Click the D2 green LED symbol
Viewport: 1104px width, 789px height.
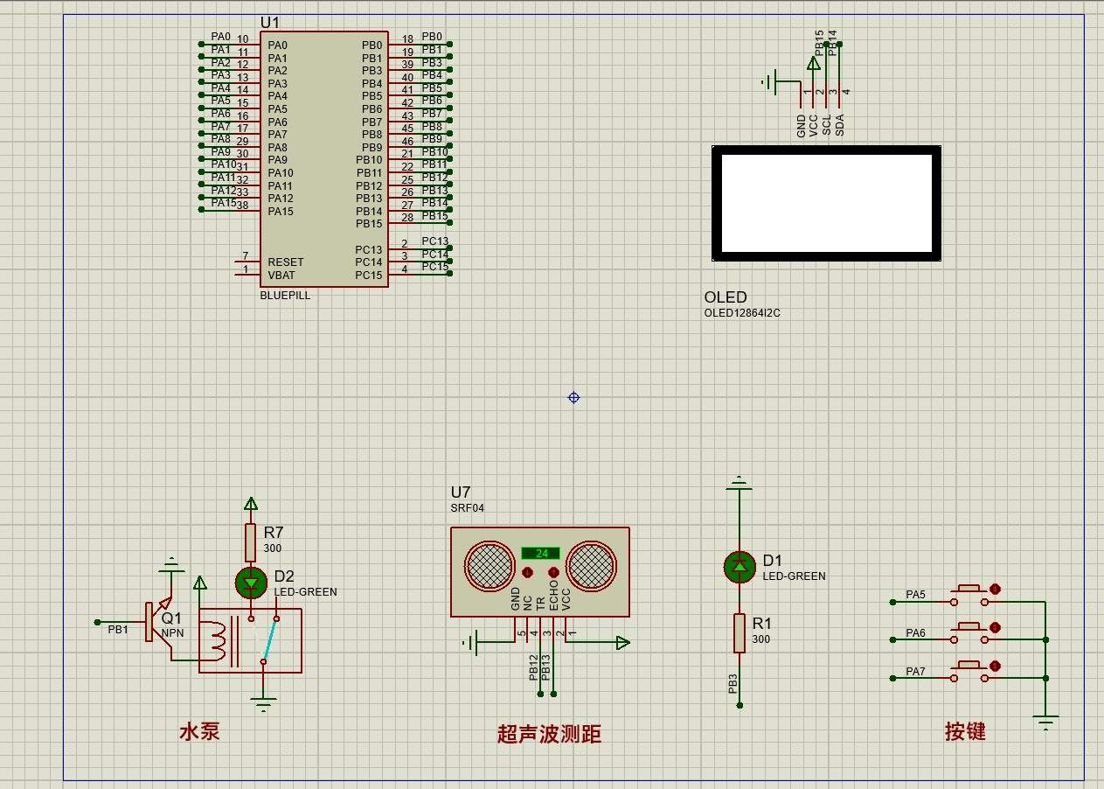pyautogui.click(x=251, y=582)
